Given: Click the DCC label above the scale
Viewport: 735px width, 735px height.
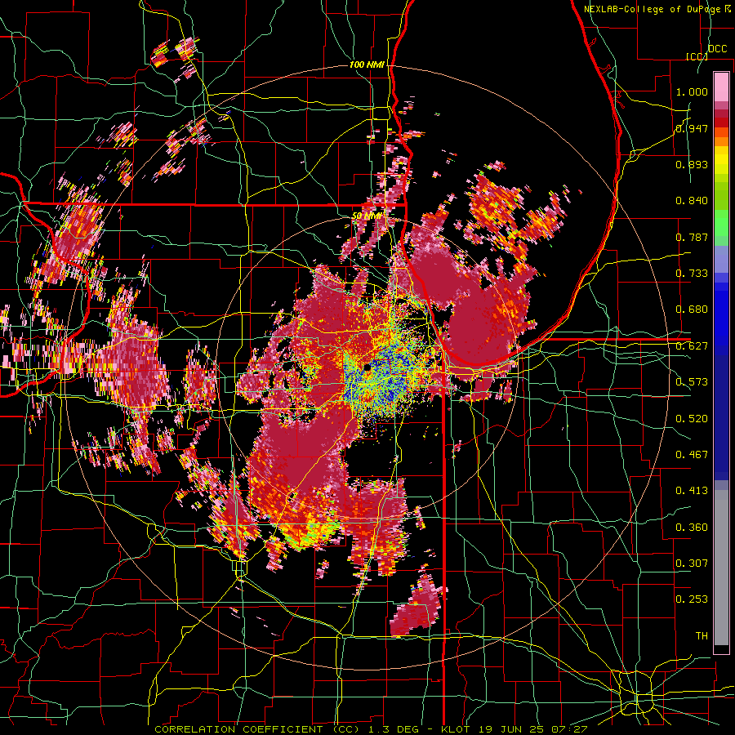Looking at the screenshot, I should [717, 49].
